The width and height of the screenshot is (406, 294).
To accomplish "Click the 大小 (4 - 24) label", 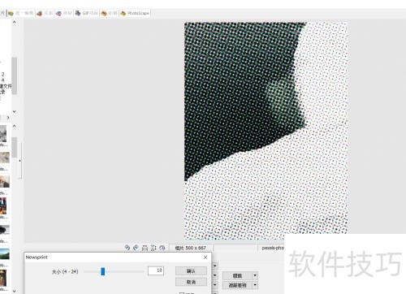I will pos(65,271).
